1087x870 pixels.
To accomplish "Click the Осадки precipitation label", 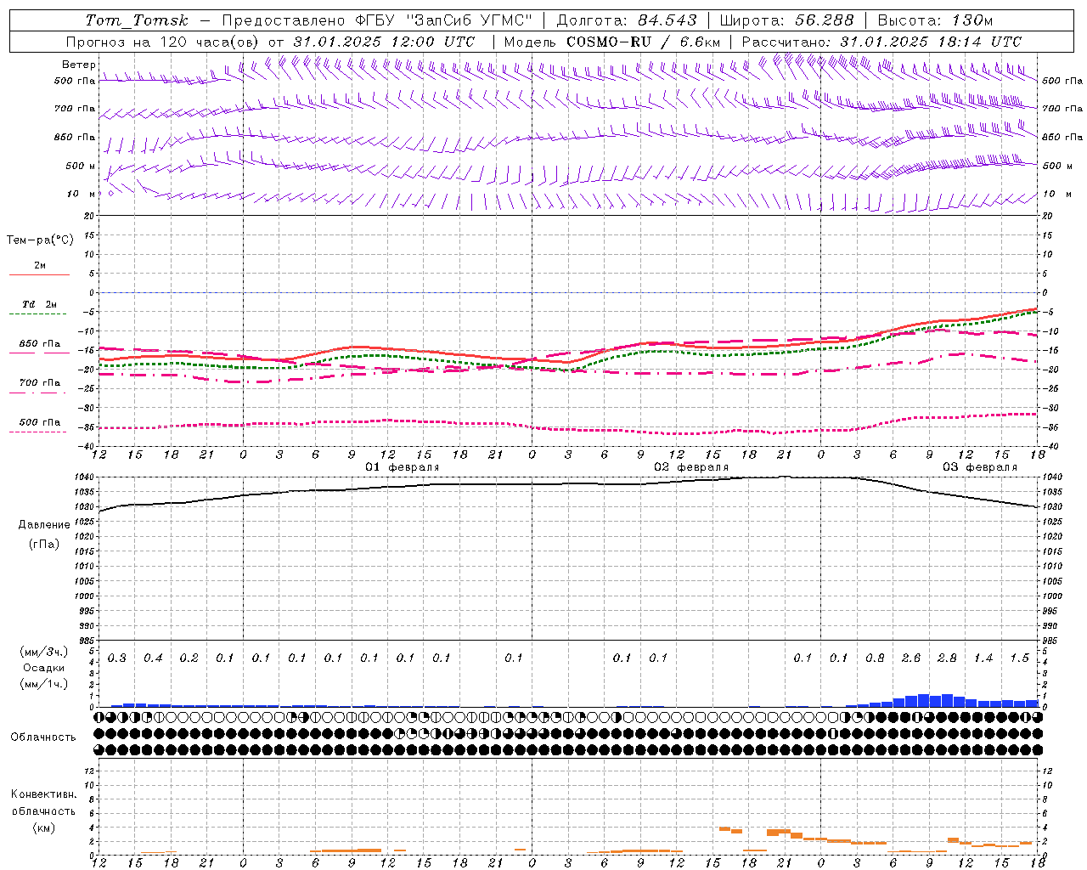I will pyautogui.click(x=44, y=668).
